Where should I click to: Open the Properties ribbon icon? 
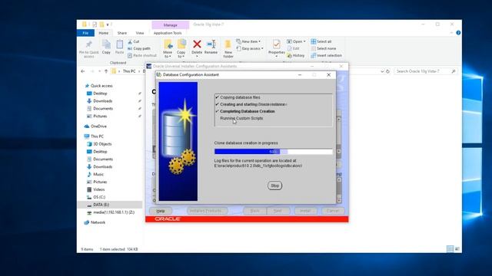(x=277, y=44)
